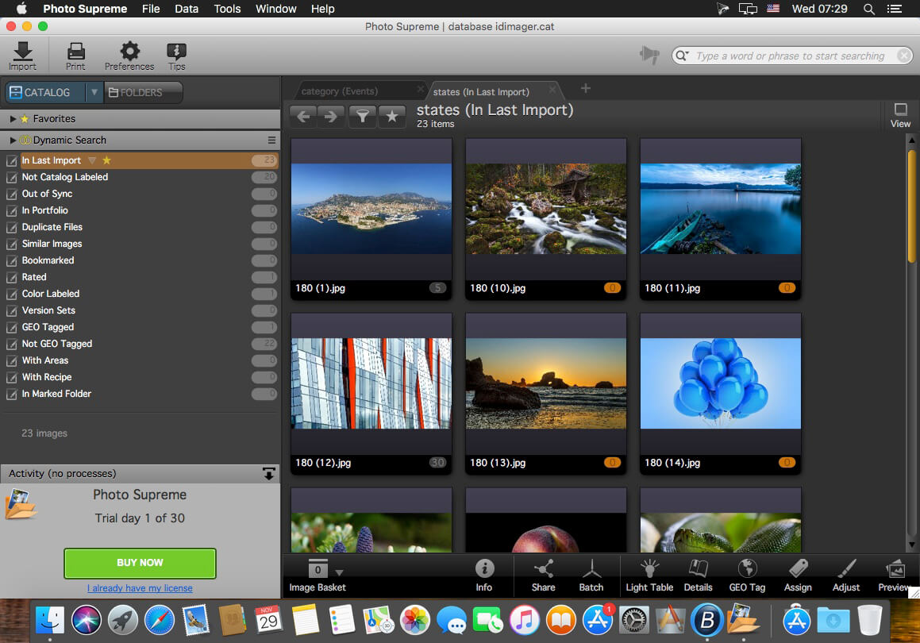Click the I already have my license link
The height and width of the screenshot is (643, 920).
click(140, 588)
